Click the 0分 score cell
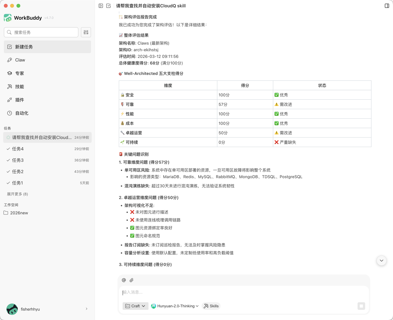This screenshot has width=393, height=320. coord(245,142)
